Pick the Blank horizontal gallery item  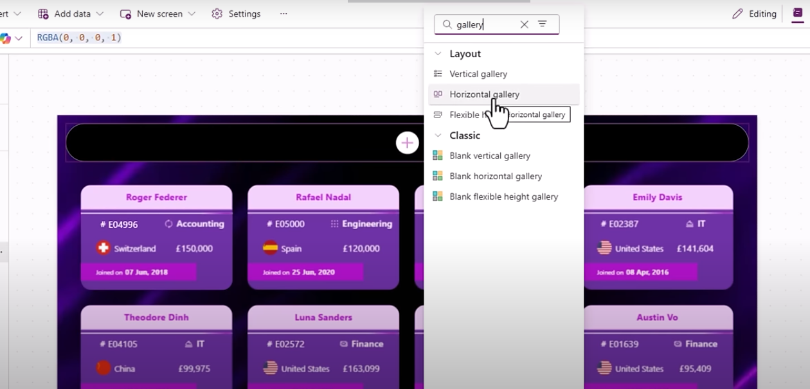[496, 177]
